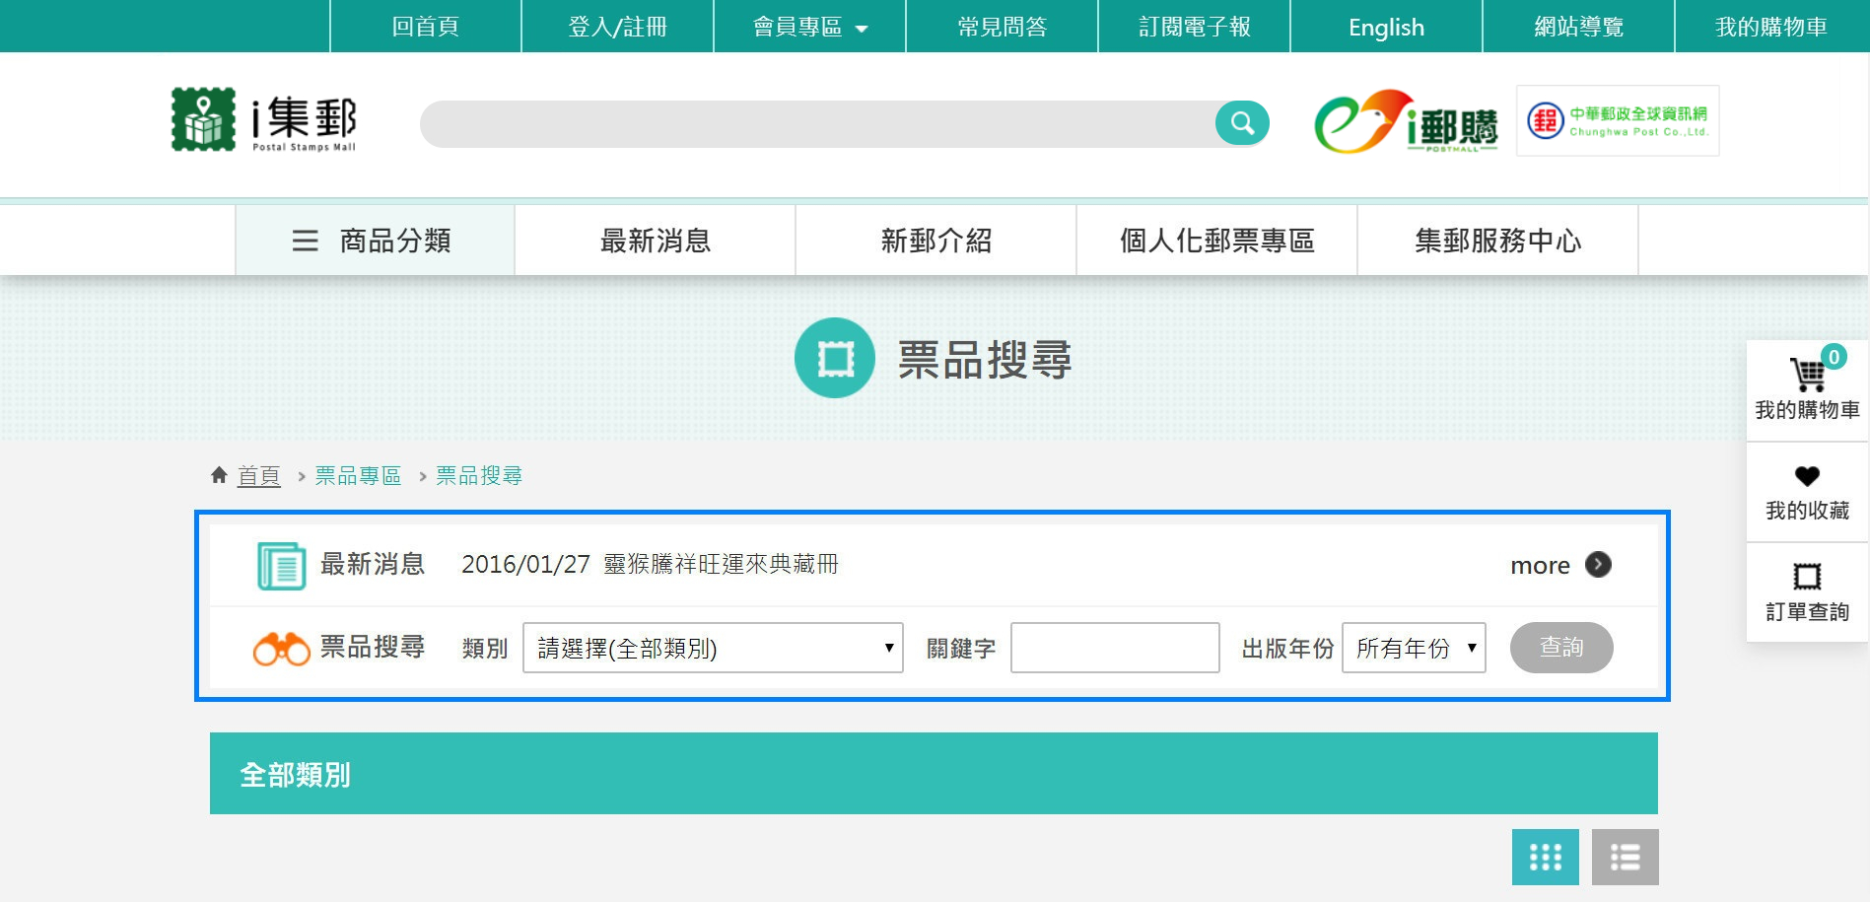
Task: Toggle the 商品分類 hamburger menu
Action: [304, 240]
